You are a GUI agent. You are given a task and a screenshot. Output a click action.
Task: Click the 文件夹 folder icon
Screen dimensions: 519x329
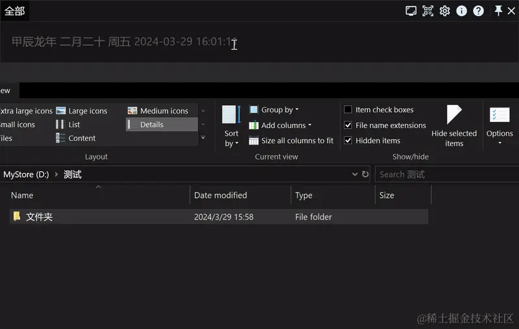click(x=17, y=217)
